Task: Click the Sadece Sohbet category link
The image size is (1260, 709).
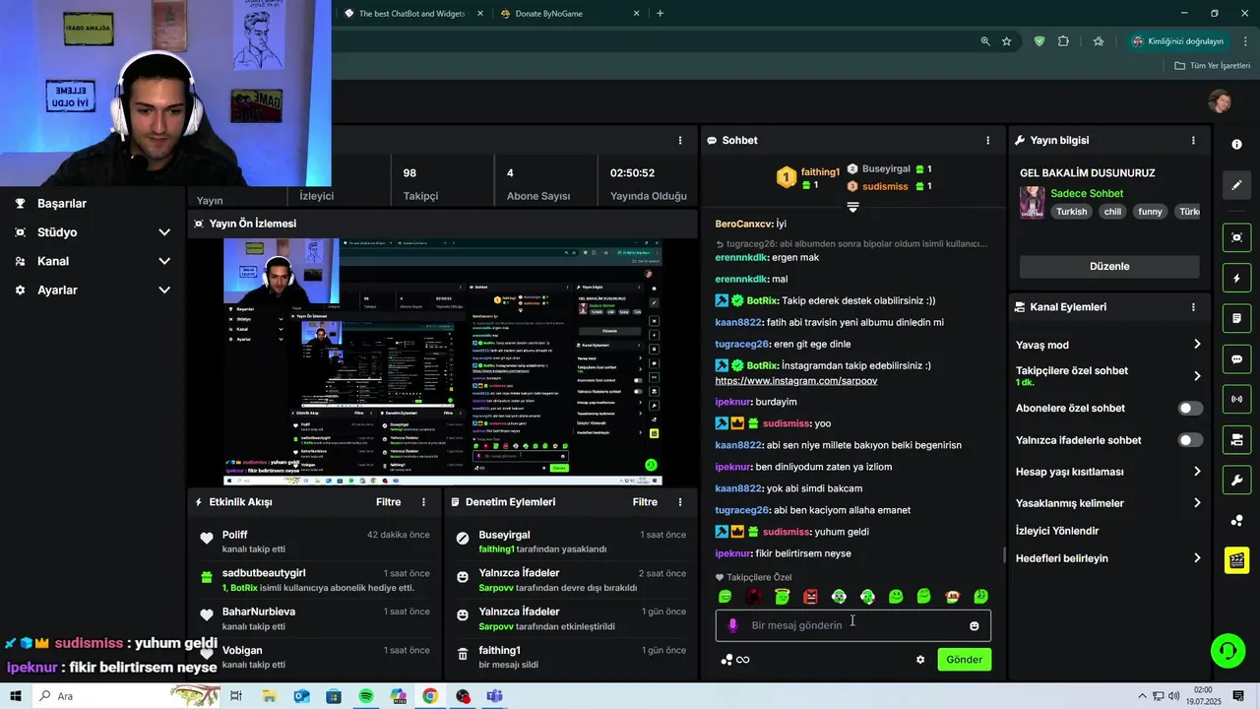Action: 1087,194
